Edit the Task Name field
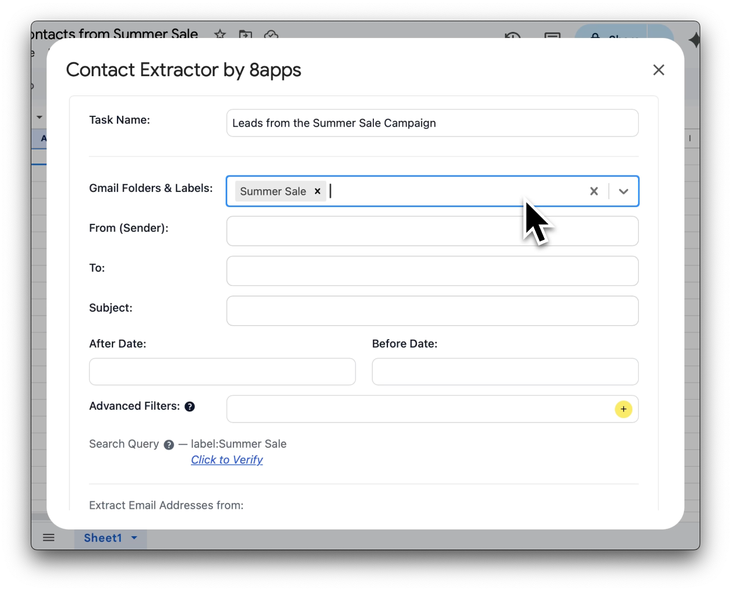731x591 pixels. click(x=432, y=123)
